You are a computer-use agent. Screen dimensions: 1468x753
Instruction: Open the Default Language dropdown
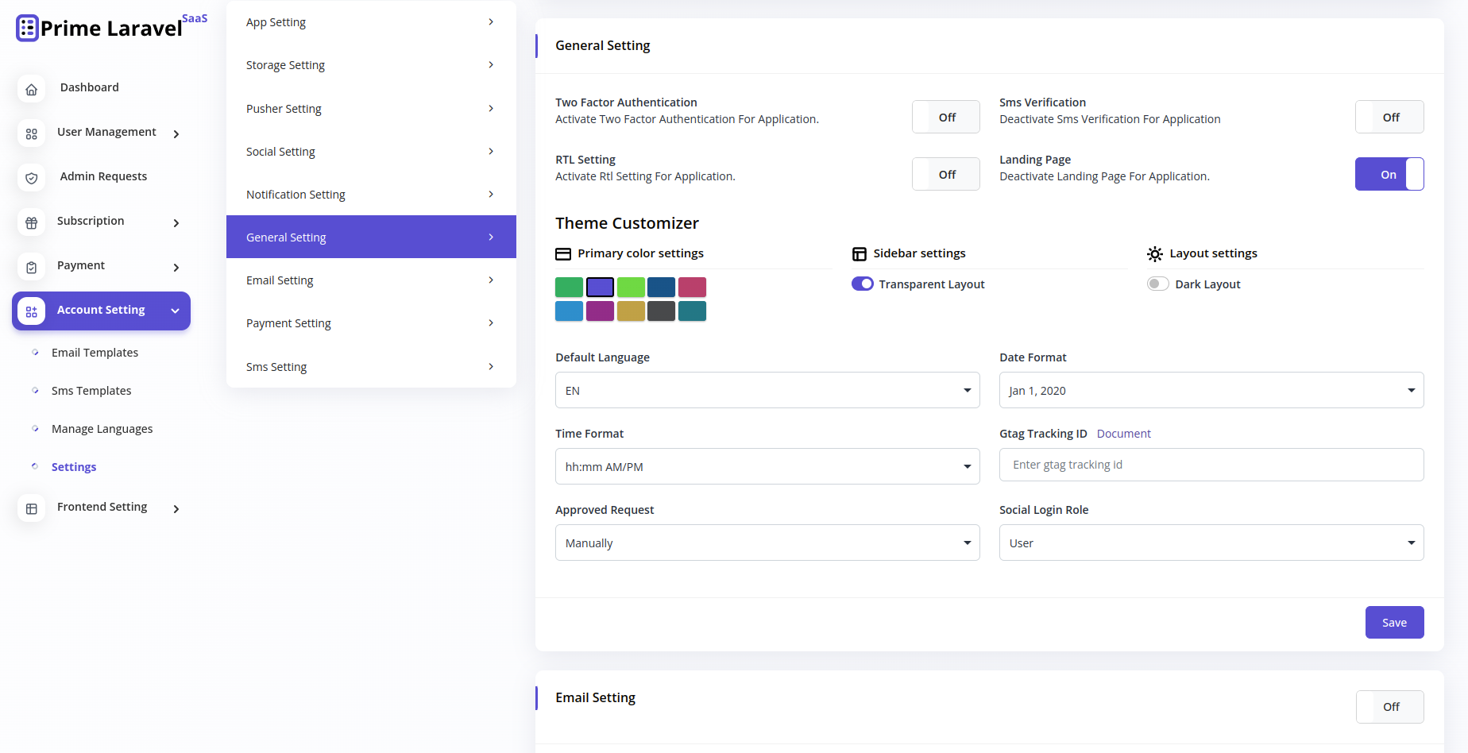[766, 390]
